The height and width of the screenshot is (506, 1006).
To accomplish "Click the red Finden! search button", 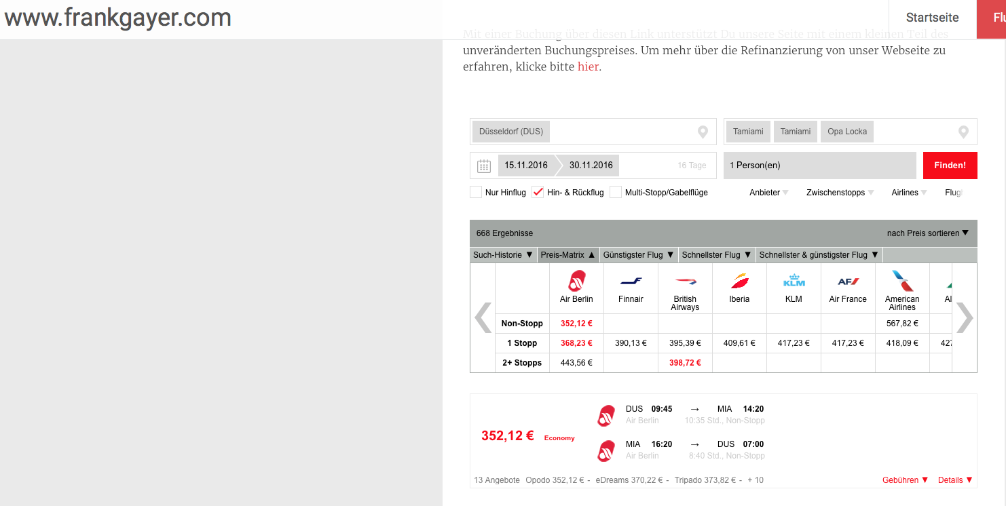I will pyautogui.click(x=950, y=166).
